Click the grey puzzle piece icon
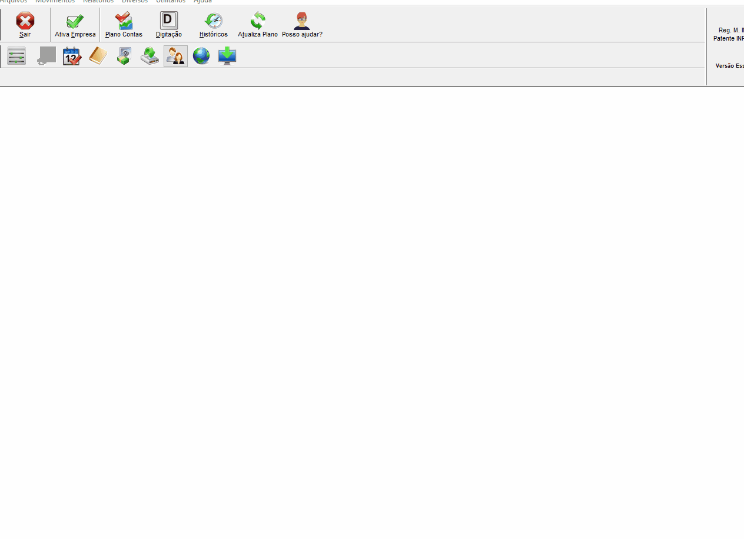The image size is (744, 539). pos(46,56)
